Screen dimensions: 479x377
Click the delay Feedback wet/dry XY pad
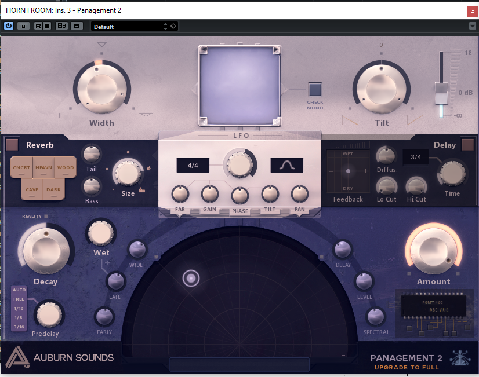pyautogui.click(x=349, y=171)
